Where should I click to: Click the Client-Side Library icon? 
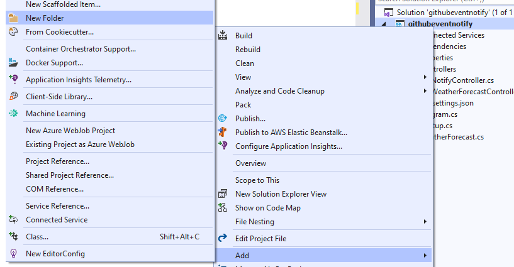pos(13,96)
